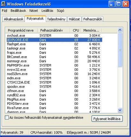Sort by Programkód neve column header
This screenshot has height=137, width=131.
(22, 30)
